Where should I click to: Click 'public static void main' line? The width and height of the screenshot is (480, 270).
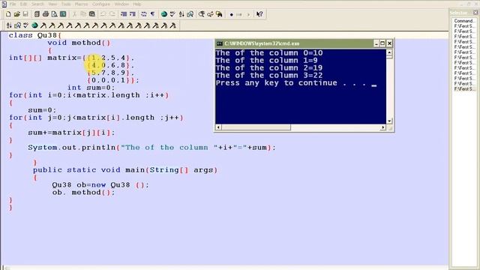pos(125,170)
